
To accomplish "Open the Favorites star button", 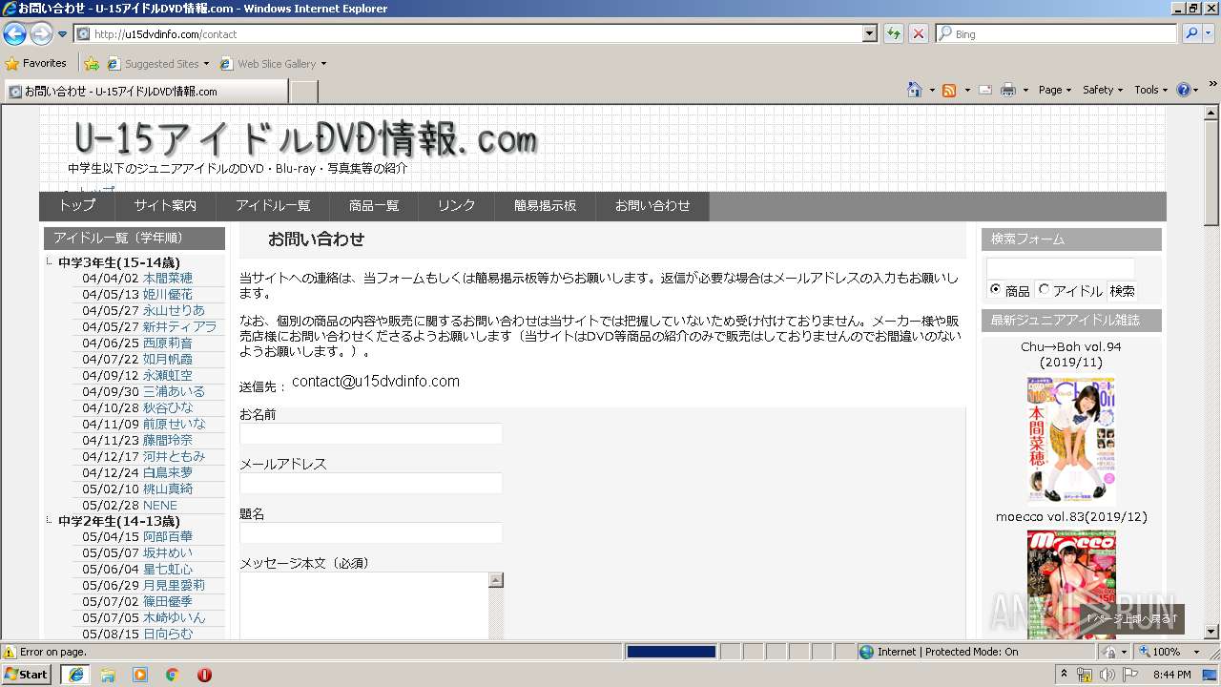I will tap(36, 63).
